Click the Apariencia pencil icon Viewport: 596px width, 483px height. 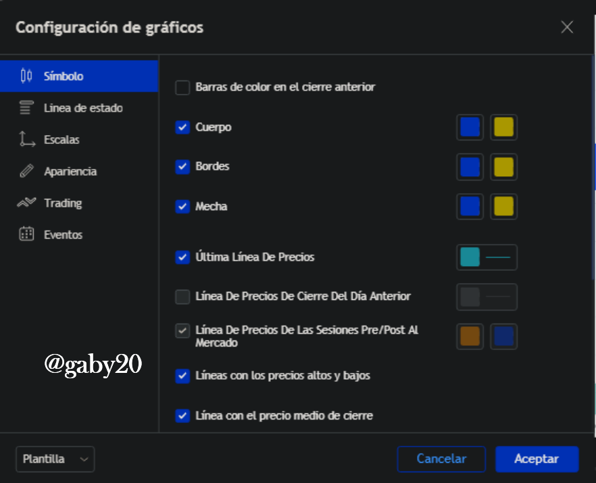point(26,171)
